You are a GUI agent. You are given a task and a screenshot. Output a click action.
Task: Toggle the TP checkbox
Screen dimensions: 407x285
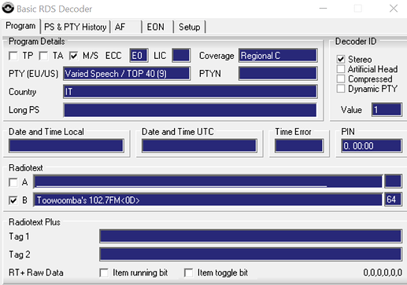pos(13,56)
